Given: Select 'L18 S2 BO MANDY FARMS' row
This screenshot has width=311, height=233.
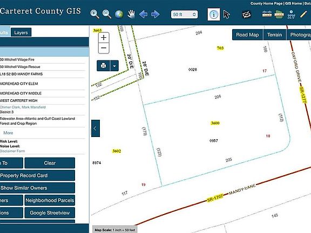Looking at the screenshot, I should [x=42, y=74].
